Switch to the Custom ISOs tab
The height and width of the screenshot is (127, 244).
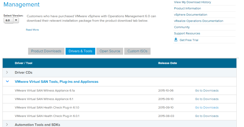click(x=137, y=51)
